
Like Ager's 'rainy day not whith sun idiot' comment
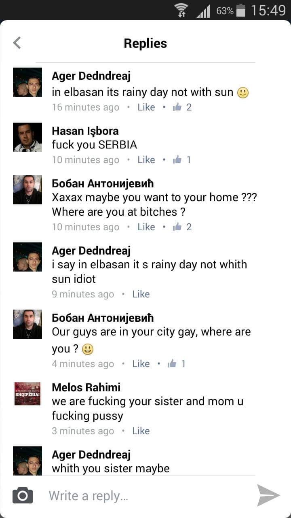click(x=141, y=294)
